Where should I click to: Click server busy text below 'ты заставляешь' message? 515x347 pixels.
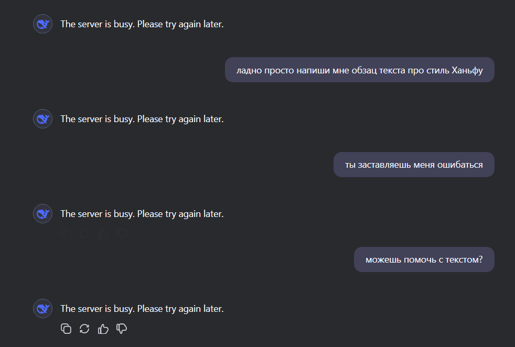142,214
